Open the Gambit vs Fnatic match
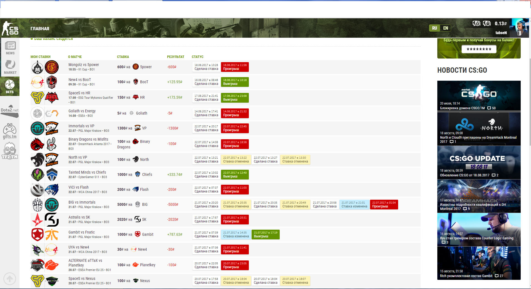Image resolution: width=531 pixels, height=289 pixels. click(82, 232)
